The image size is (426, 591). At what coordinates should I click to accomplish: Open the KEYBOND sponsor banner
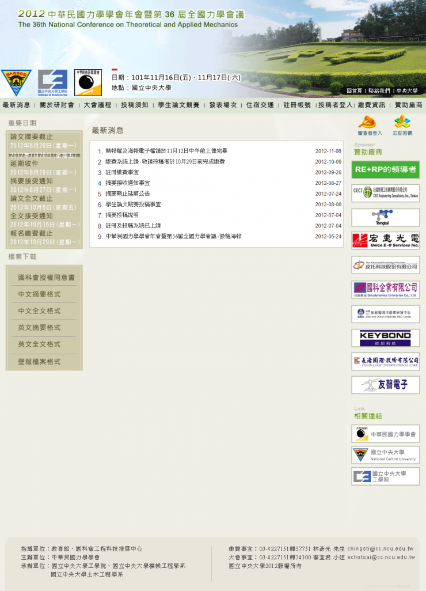(x=385, y=338)
